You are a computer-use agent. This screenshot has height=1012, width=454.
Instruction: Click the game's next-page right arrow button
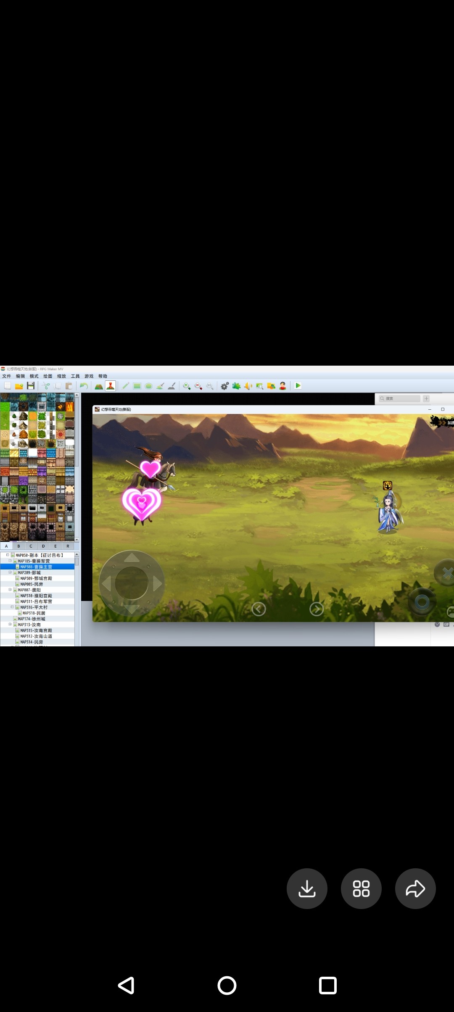(x=317, y=609)
